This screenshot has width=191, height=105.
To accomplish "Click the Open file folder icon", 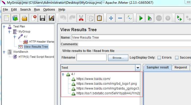I will (24, 18).
